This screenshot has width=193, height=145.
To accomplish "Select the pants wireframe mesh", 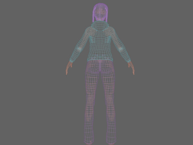I will tap(100, 102).
